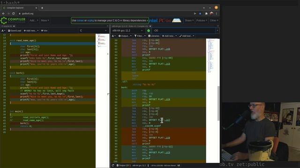
Task: Click the .LC7 label before scanf call
Action: 167,120
